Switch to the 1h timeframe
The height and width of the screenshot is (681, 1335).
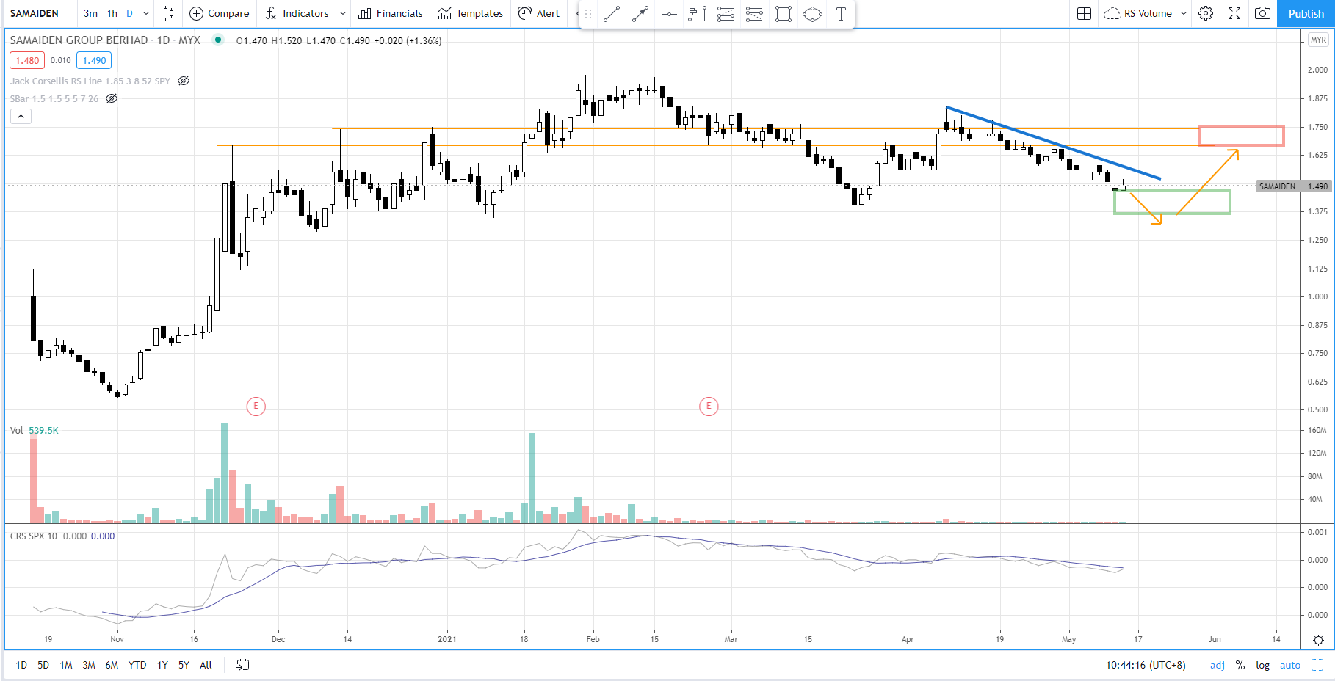click(x=112, y=13)
